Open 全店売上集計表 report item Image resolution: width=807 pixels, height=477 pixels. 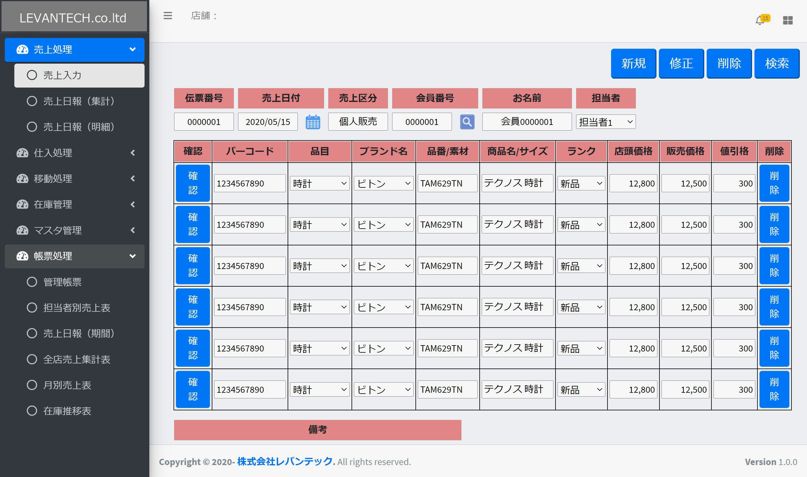[79, 359]
